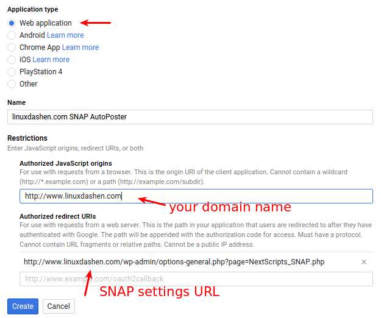Open Learn more link beside Chrome App

pos(80,48)
